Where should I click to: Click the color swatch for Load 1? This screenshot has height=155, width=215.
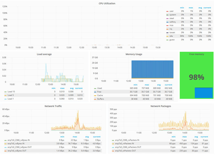click(5, 99)
